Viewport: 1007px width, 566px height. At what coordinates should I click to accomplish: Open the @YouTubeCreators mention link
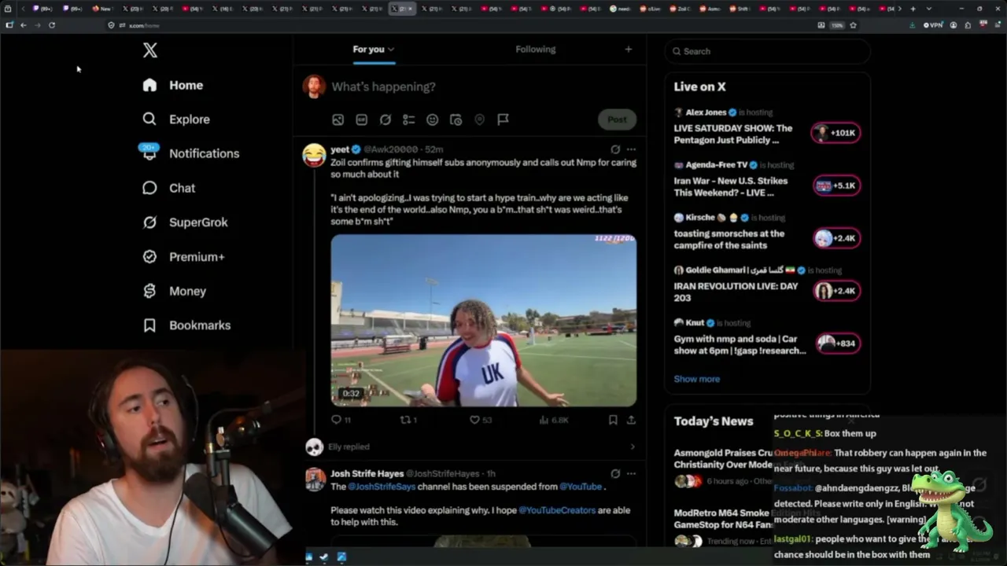557,510
